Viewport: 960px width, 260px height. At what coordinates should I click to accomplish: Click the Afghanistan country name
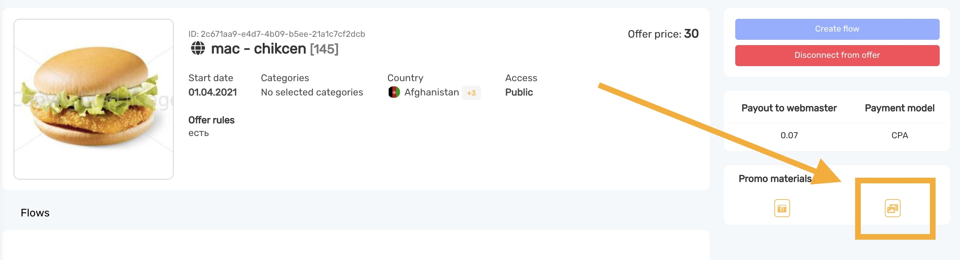(431, 92)
